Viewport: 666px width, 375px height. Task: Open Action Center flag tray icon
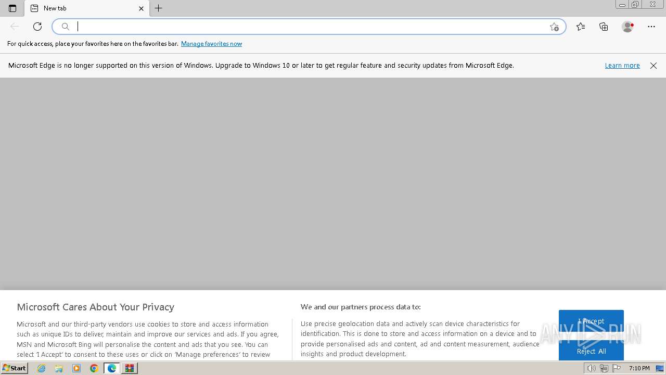[617, 369]
